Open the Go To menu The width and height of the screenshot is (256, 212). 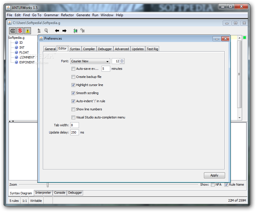37,15
